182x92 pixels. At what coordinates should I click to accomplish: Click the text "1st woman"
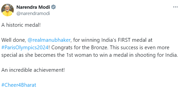tap(79, 55)
